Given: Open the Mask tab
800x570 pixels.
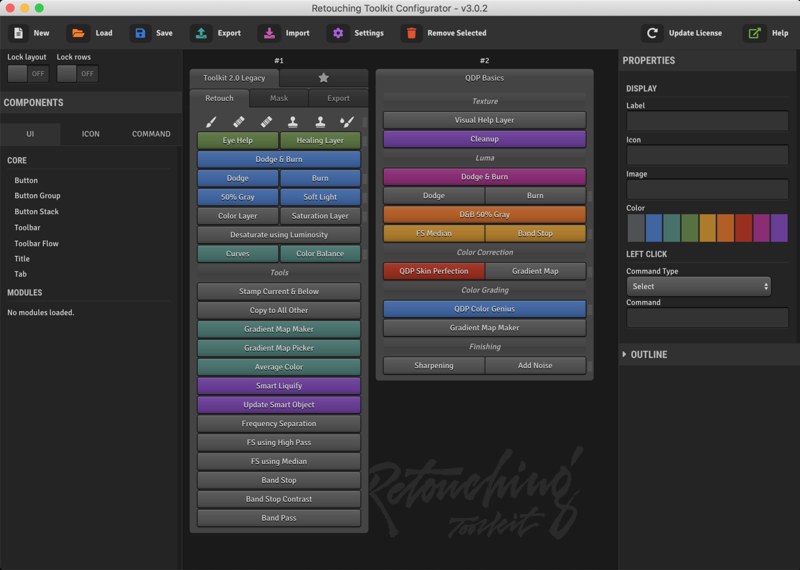Looking at the screenshot, I should [279, 99].
